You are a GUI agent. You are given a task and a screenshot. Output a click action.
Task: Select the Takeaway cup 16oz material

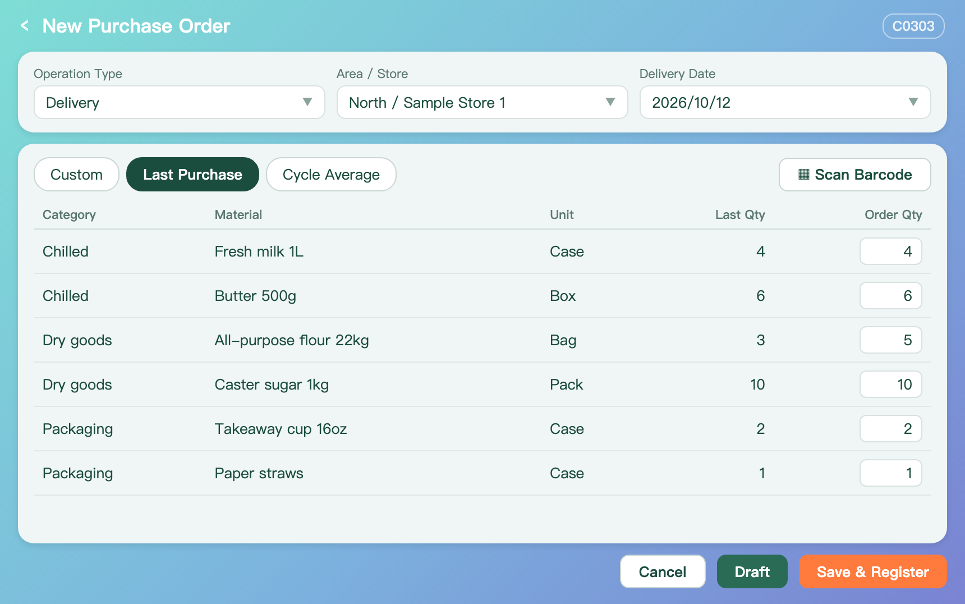281,429
